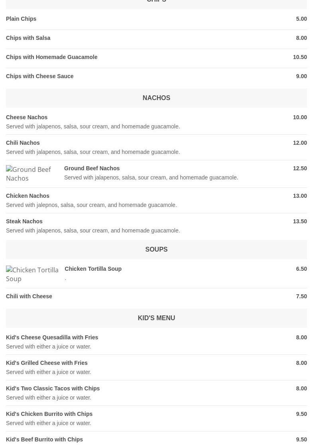Click the NACHOS section header
The image size is (313, 445).
pos(156,98)
